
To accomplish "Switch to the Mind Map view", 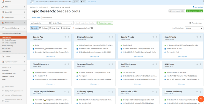I will (65, 28).
